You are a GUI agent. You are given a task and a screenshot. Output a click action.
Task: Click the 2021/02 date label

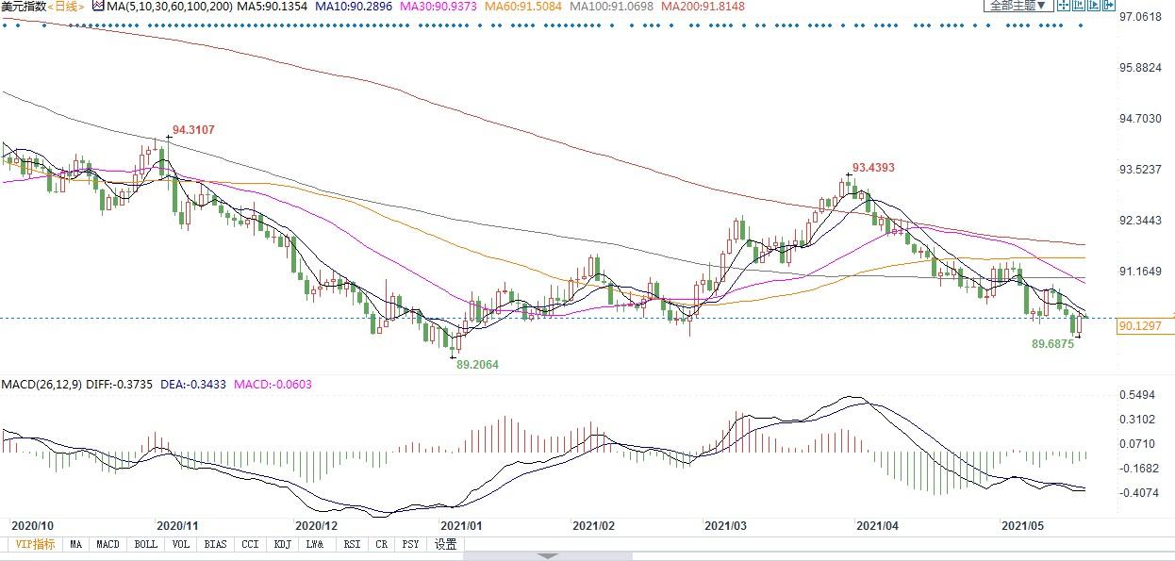pyautogui.click(x=595, y=526)
